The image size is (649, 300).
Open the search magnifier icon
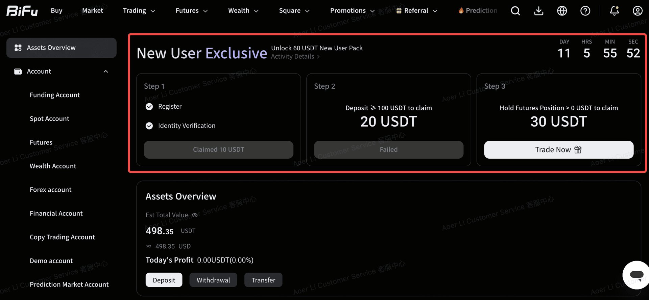(515, 11)
